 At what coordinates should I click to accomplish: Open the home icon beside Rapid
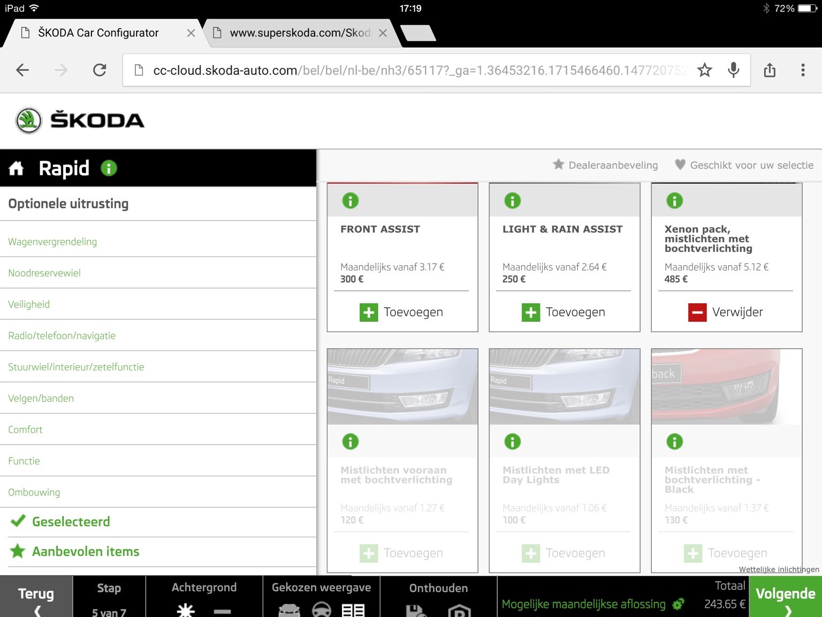tap(16, 169)
